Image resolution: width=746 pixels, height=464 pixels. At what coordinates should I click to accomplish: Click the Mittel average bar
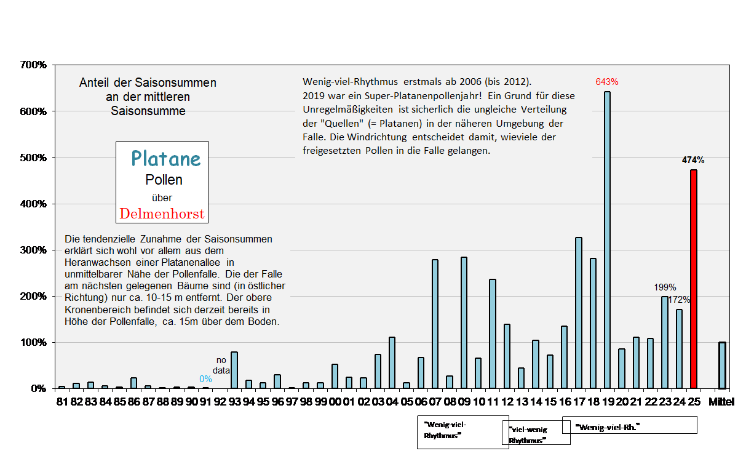click(723, 365)
